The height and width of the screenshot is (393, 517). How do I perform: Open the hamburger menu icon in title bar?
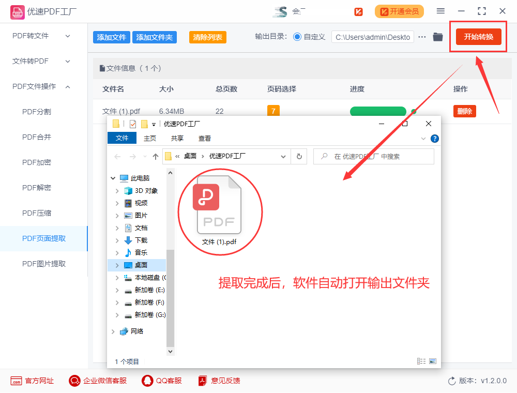pos(440,11)
